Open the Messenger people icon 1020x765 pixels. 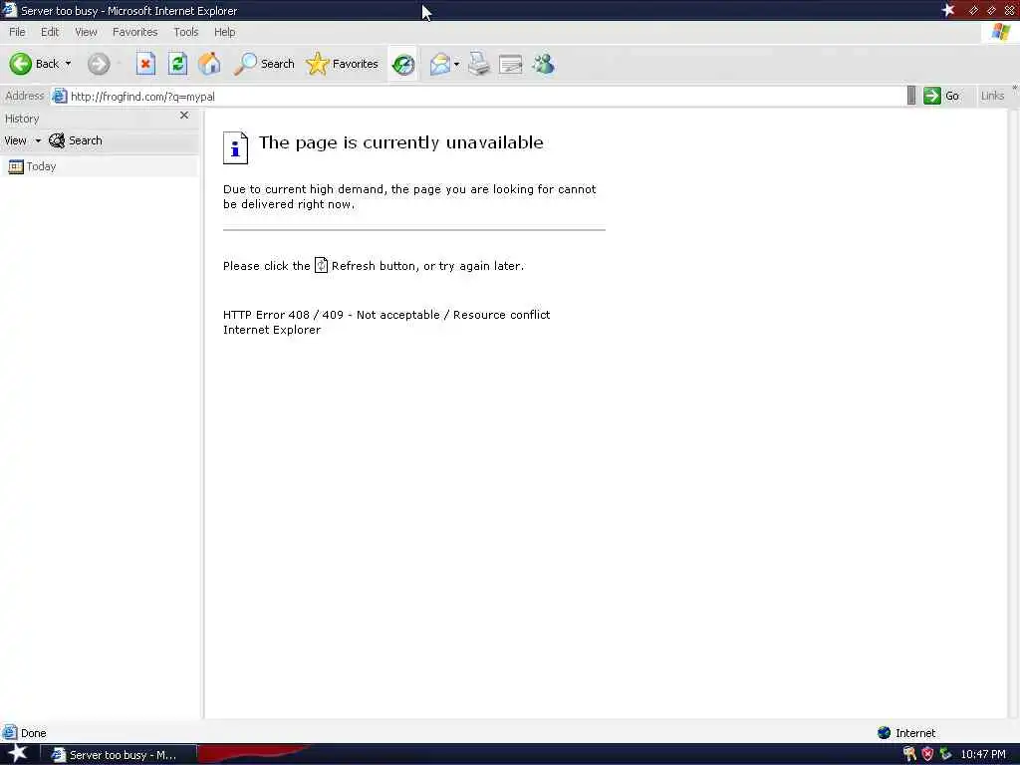(x=543, y=64)
